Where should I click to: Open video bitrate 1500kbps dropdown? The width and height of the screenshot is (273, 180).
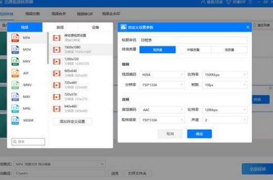(225, 74)
